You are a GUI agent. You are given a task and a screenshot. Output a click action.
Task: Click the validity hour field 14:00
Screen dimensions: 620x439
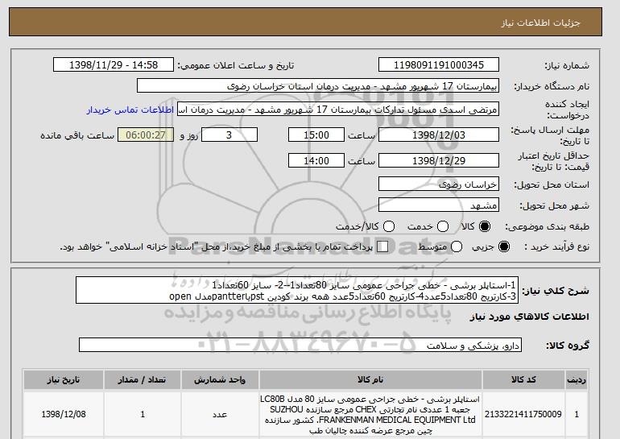coord(316,160)
